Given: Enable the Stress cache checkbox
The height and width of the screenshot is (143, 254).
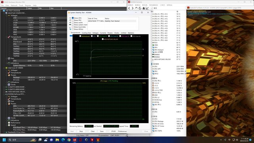Looking at the screenshot, I should pos(73,23).
